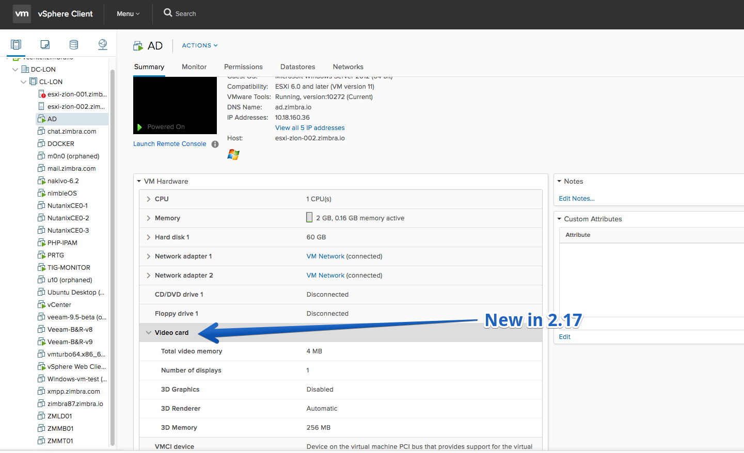
Task: Click the vCenter VM icon
Action: 42,304
